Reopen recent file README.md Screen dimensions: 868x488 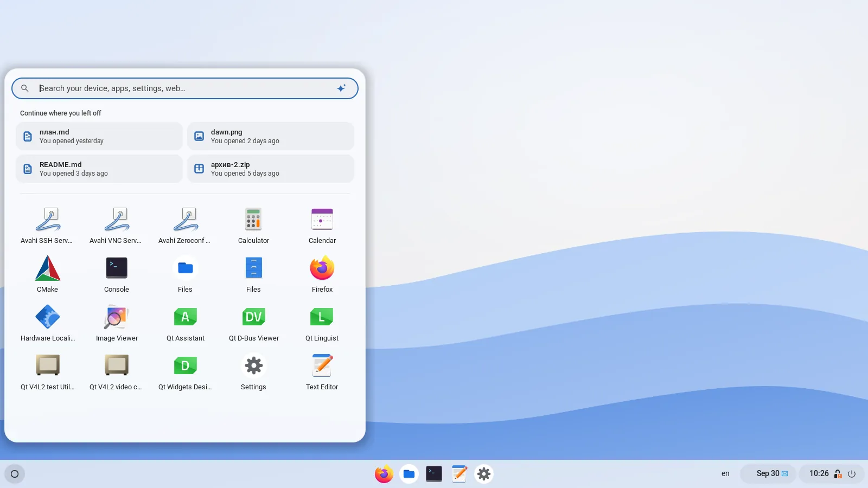pos(99,169)
